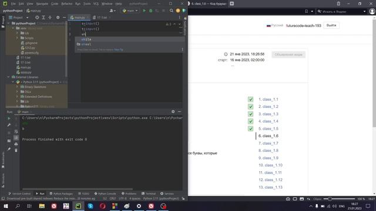Expand the Binary Skeletons node
Image resolution: width=376 pixels, height=211 pixels.
17,87
